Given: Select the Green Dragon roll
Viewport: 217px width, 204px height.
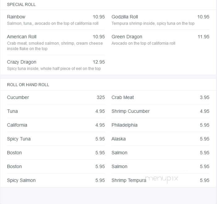Looking at the screenshot, I should point(160,40).
